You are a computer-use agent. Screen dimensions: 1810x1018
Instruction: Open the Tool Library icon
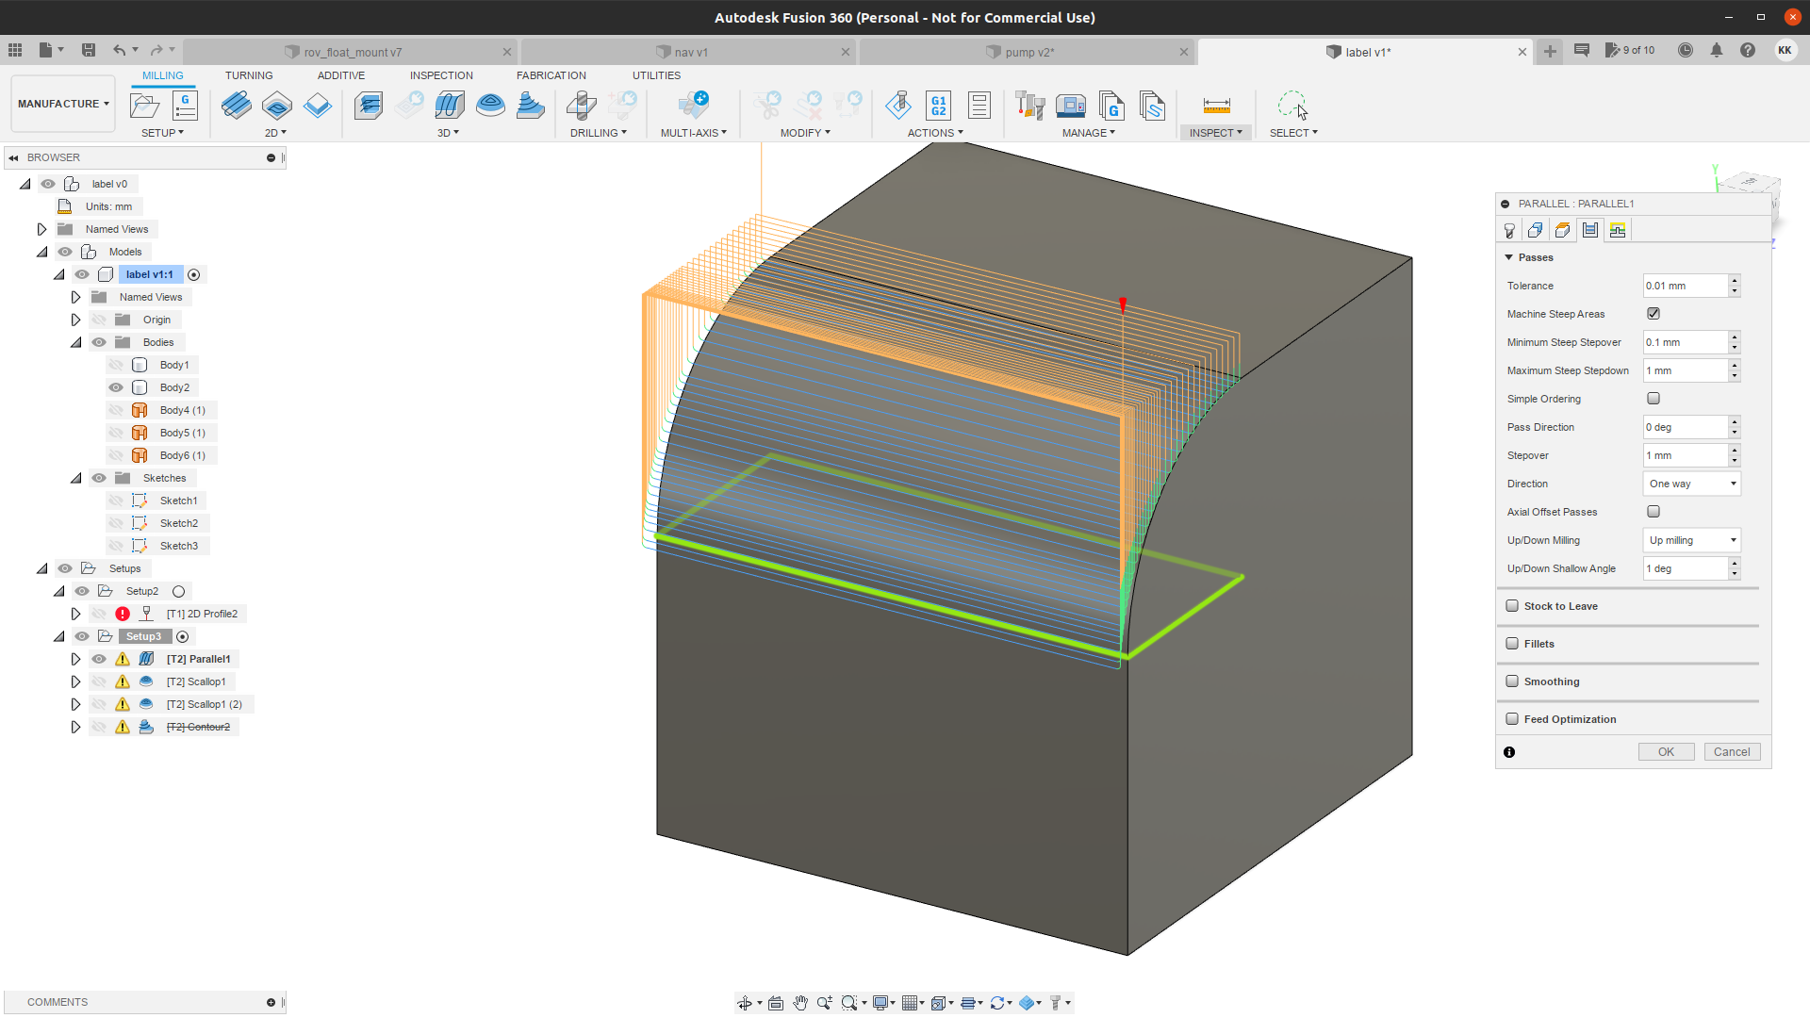[x=1029, y=106]
